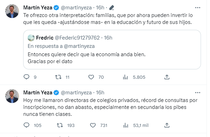Image resolution: width=210 pixels, height=137 pixels.
Task: View analytics showing 5.805 views
Action: tap(125, 77)
